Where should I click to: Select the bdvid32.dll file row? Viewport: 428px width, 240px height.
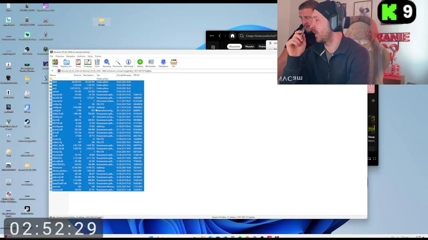(x=97, y=98)
